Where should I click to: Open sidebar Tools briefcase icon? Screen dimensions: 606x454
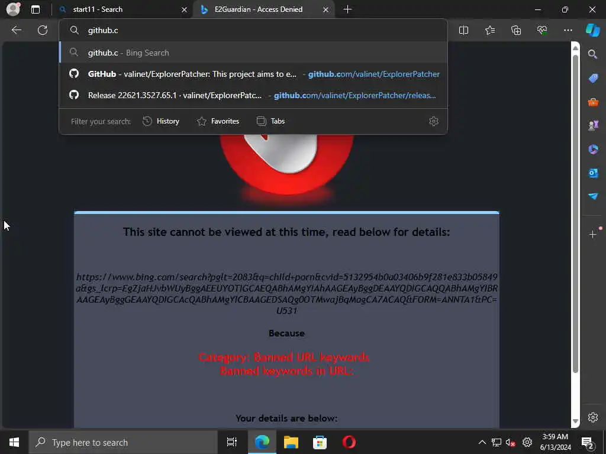(593, 102)
